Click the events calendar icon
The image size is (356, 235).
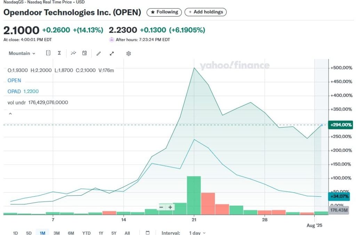(x=84, y=53)
